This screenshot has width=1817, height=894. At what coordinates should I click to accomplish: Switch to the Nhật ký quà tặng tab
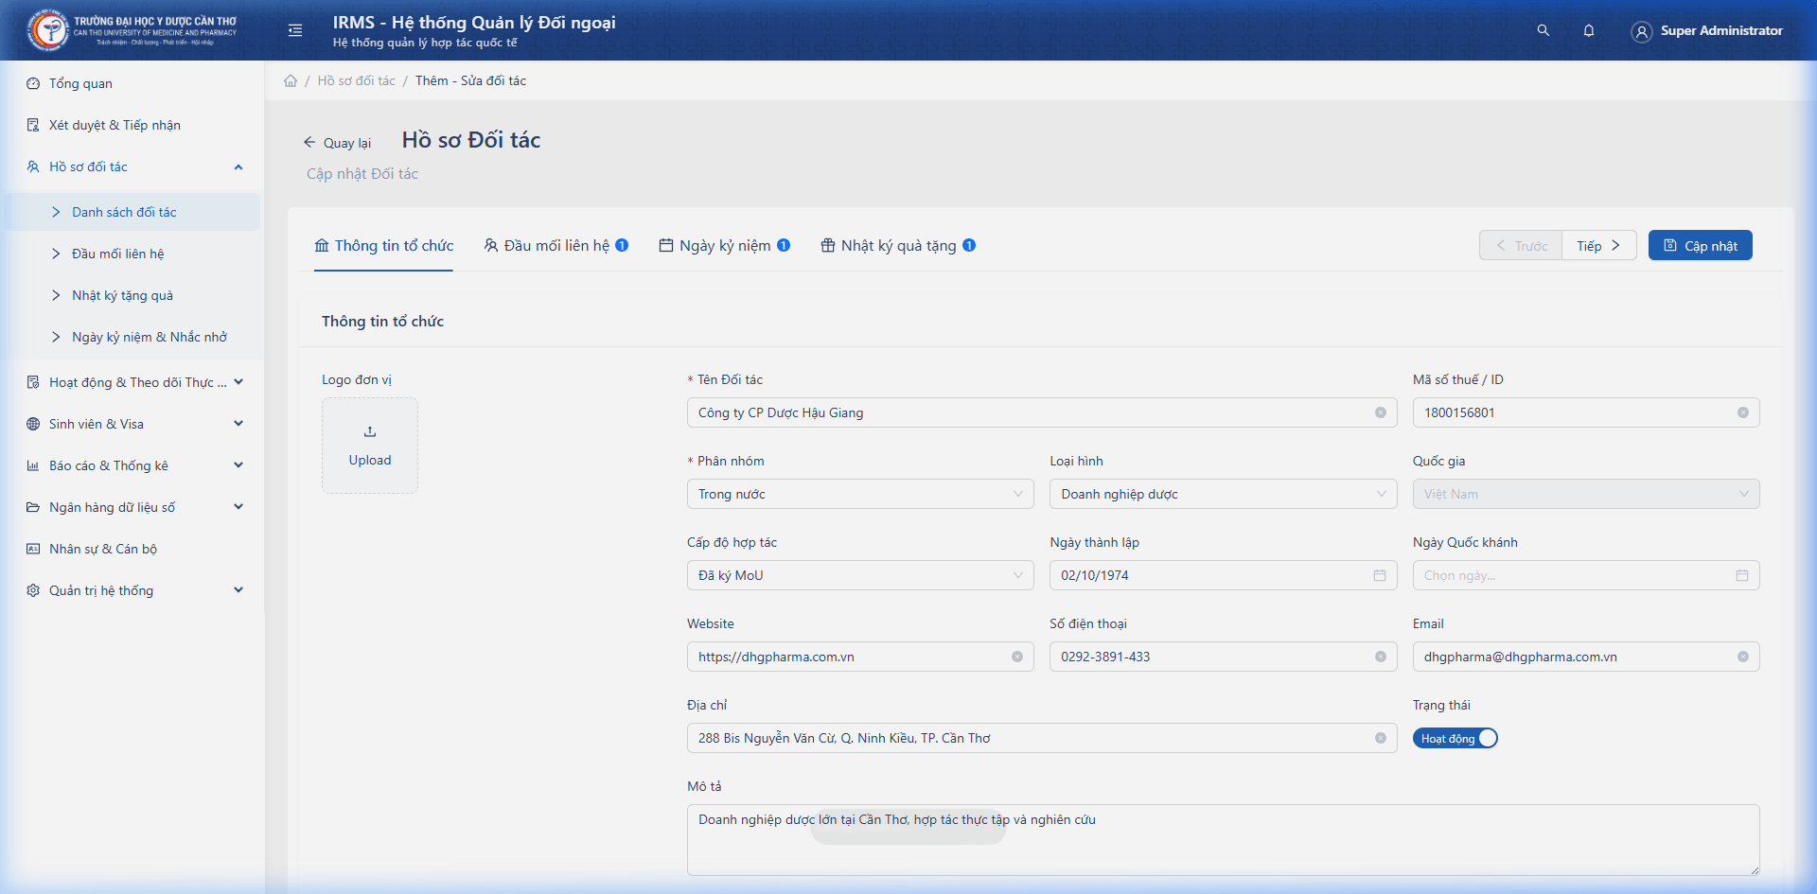pyautogui.click(x=898, y=246)
